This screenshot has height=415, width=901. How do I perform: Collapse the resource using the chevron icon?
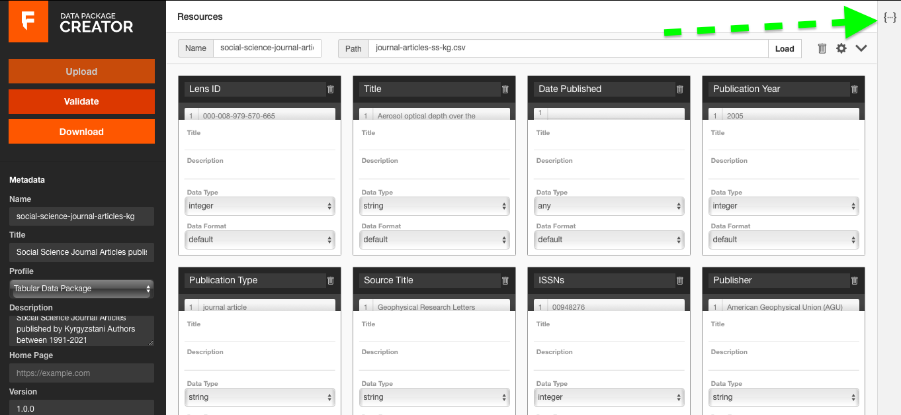[861, 48]
